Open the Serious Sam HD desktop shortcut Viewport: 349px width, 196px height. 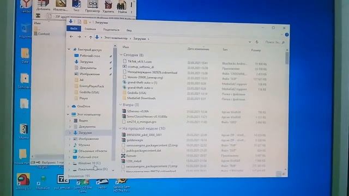pyautogui.click(x=122, y=185)
